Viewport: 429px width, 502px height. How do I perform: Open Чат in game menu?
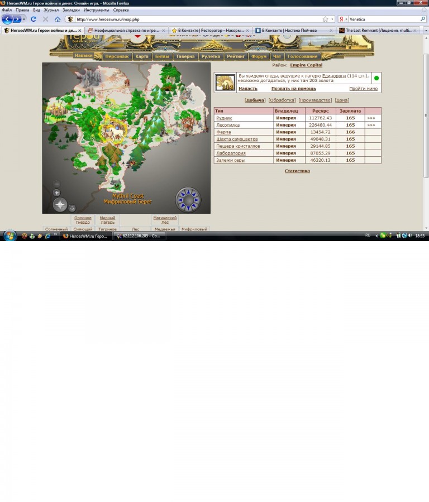[277, 56]
